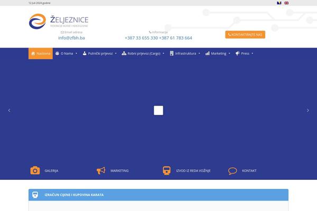Click the orange Marketing megaphone icon
Screen dimensions: 317x211
pyautogui.click(x=101, y=170)
